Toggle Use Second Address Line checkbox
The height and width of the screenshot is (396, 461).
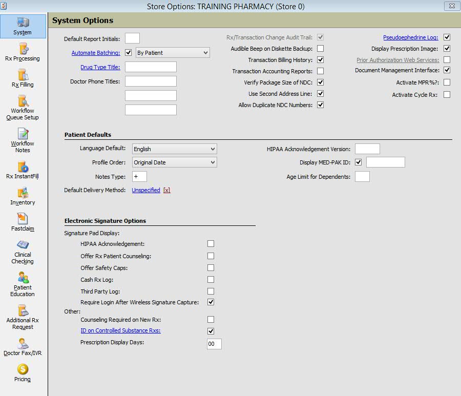321,93
